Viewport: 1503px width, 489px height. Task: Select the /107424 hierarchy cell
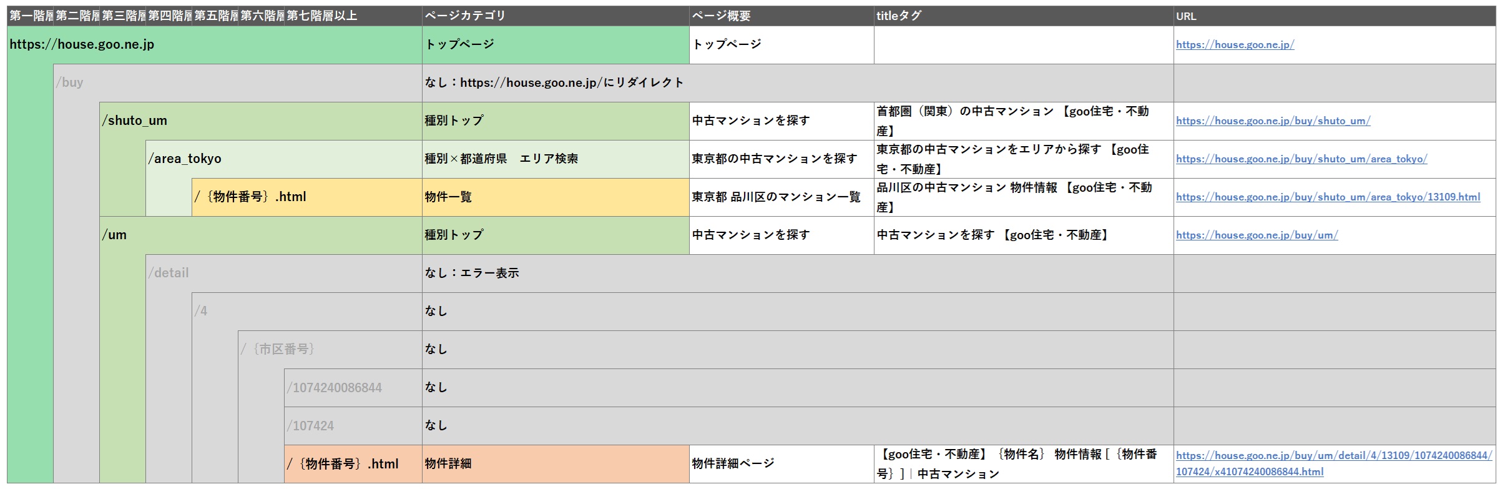tap(353, 425)
